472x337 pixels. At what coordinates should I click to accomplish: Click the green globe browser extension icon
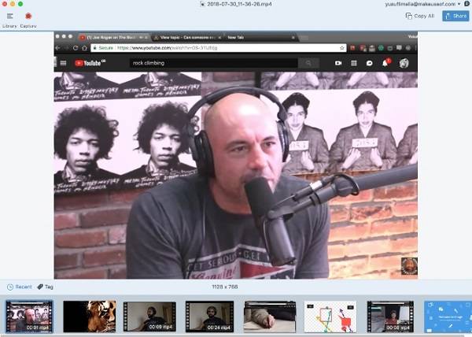pos(381,48)
